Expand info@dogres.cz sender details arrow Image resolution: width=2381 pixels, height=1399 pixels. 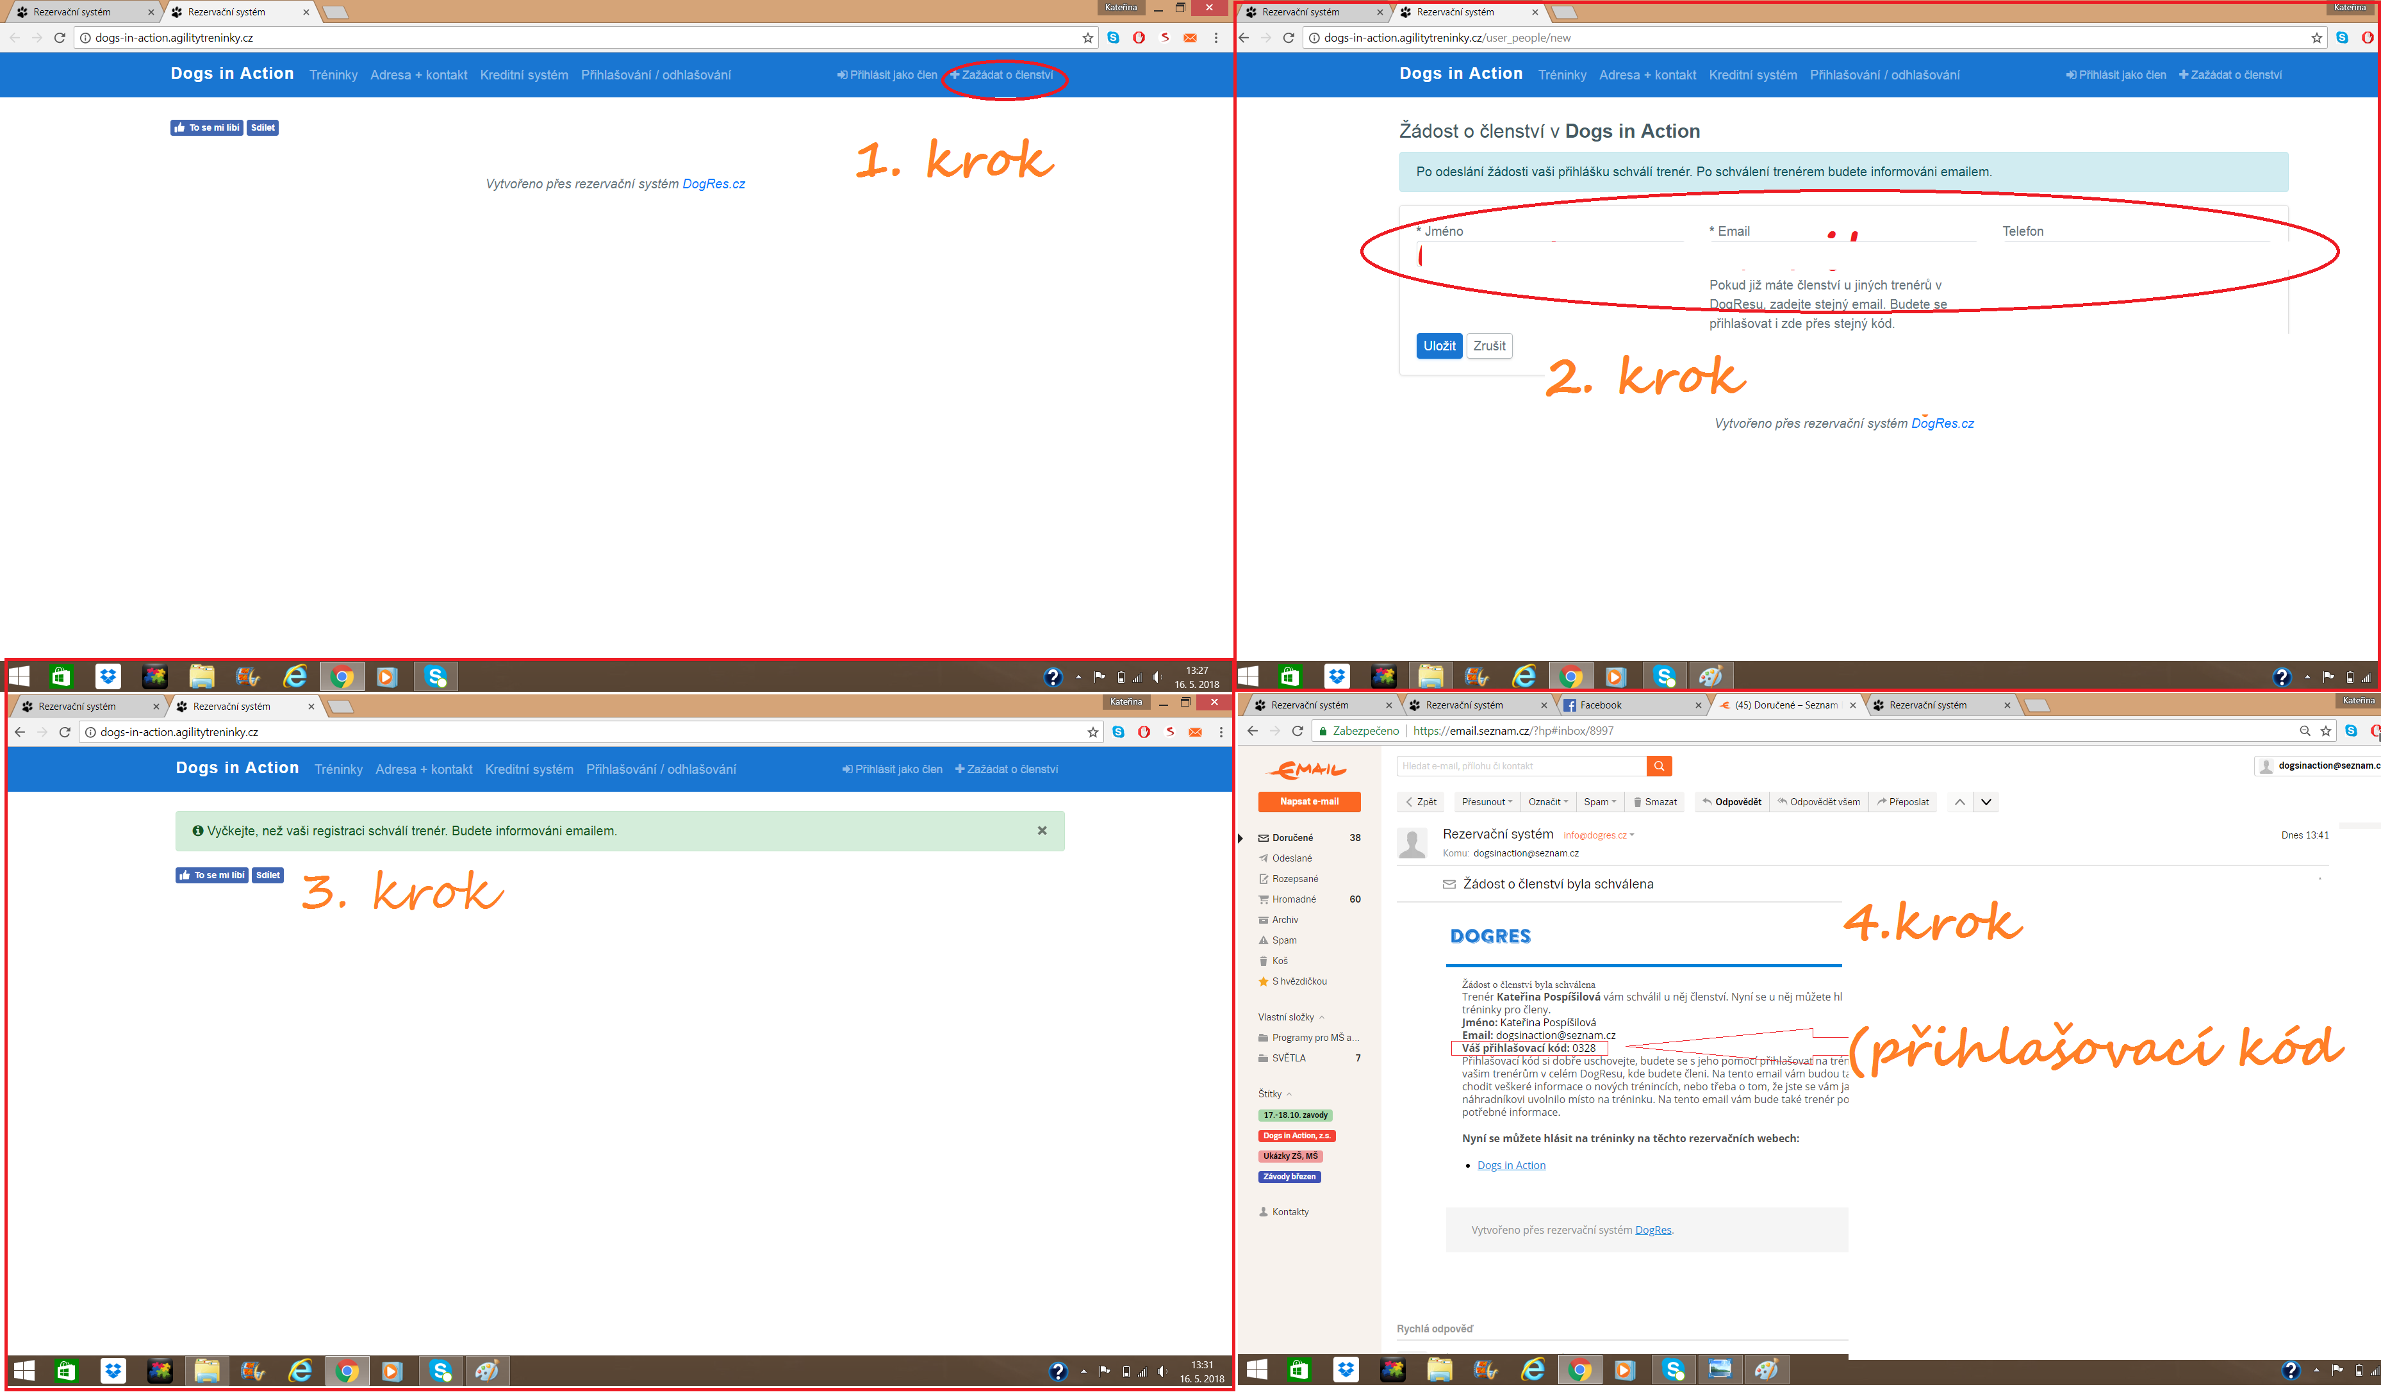click(x=1632, y=835)
